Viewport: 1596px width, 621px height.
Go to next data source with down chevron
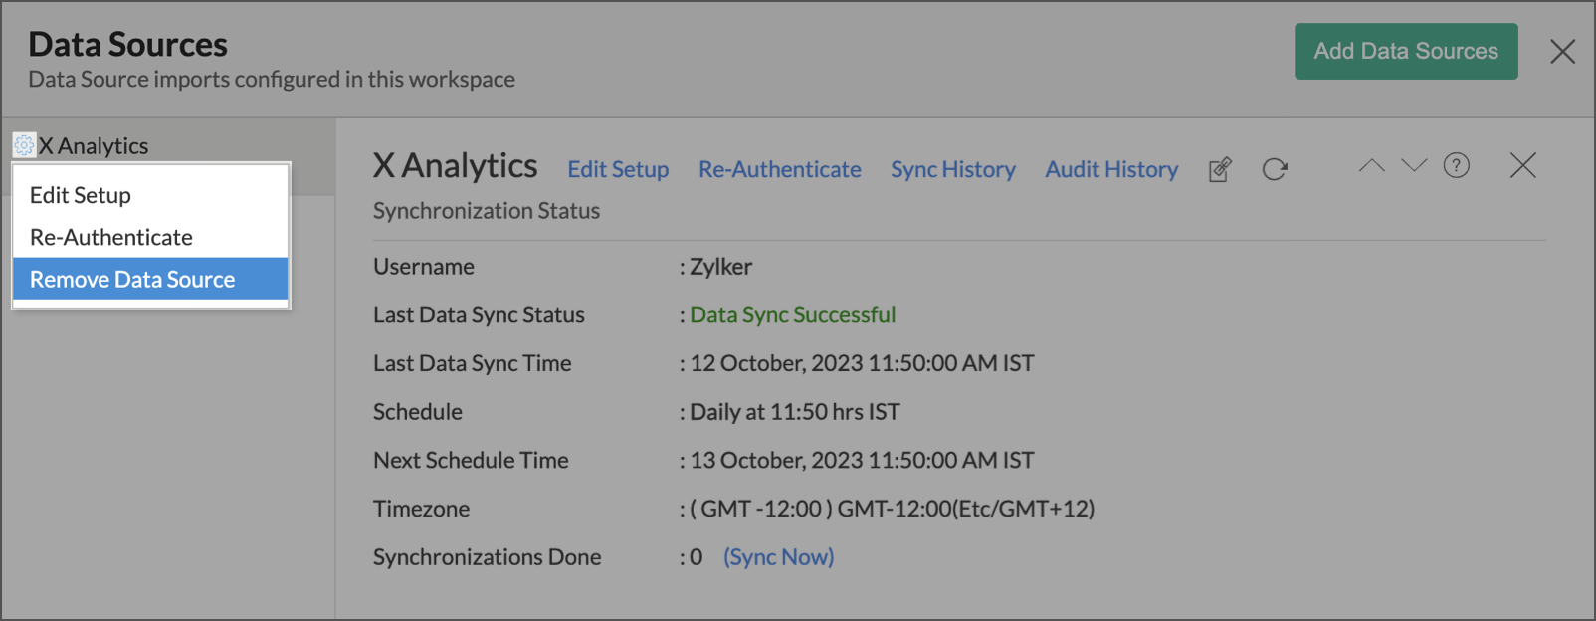tap(1414, 165)
